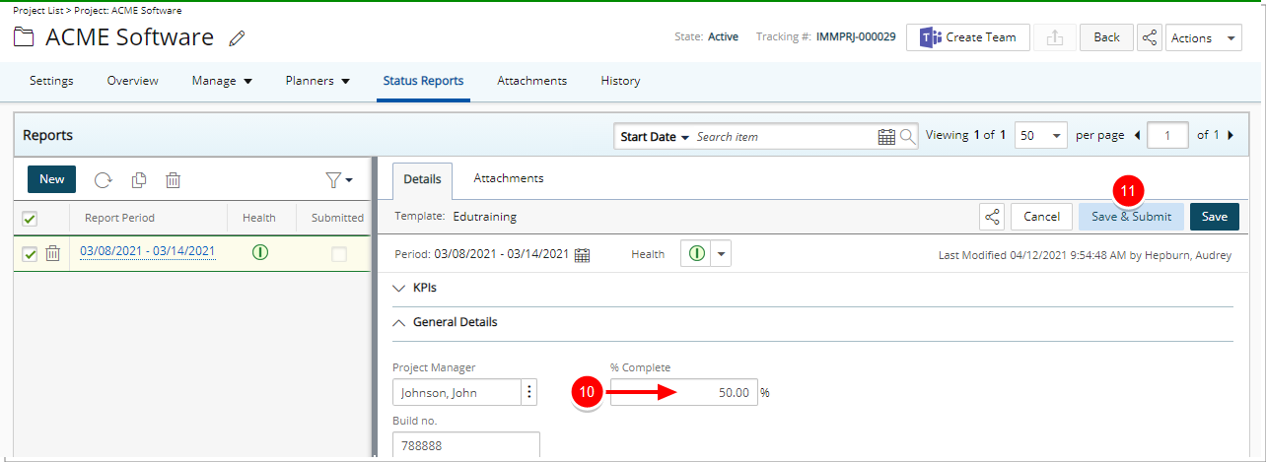Click Save & Submit button

(1131, 217)
